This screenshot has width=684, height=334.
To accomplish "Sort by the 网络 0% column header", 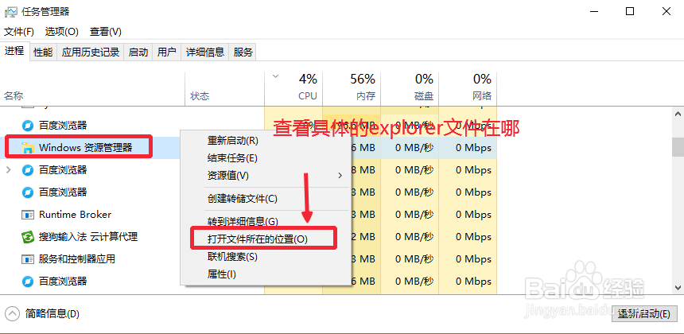I will tap(468, 88).
